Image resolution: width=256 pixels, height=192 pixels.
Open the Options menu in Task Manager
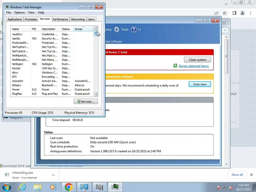(19, 12)
